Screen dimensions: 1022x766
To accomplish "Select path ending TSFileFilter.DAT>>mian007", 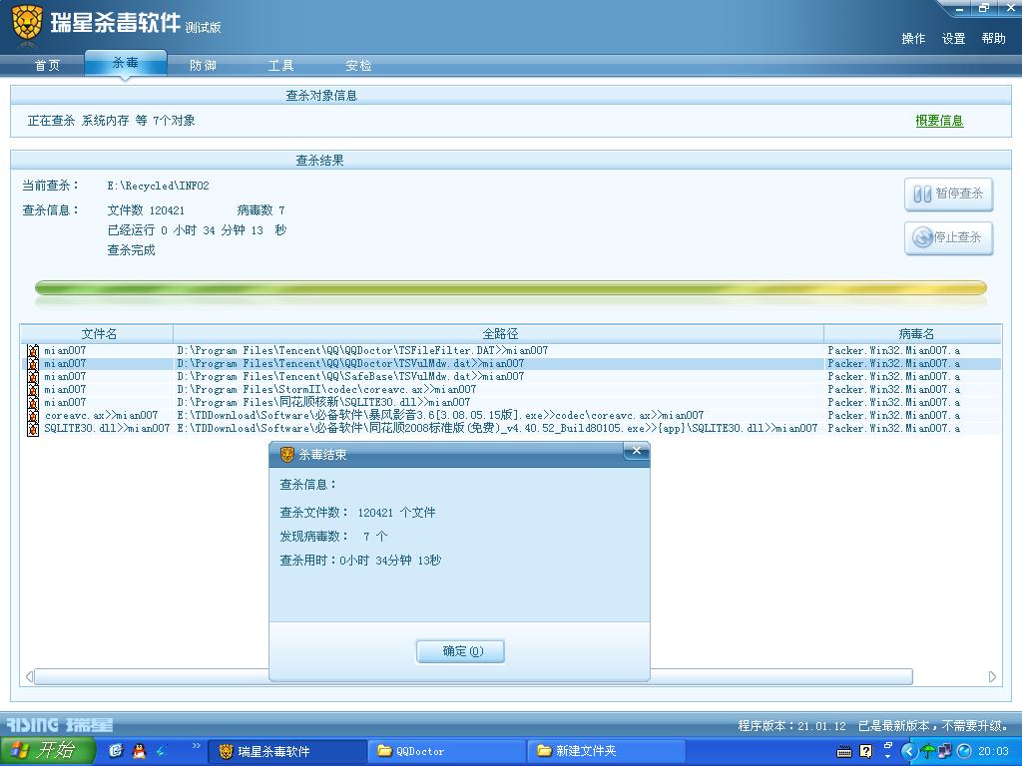I will [x=362, y=351].
